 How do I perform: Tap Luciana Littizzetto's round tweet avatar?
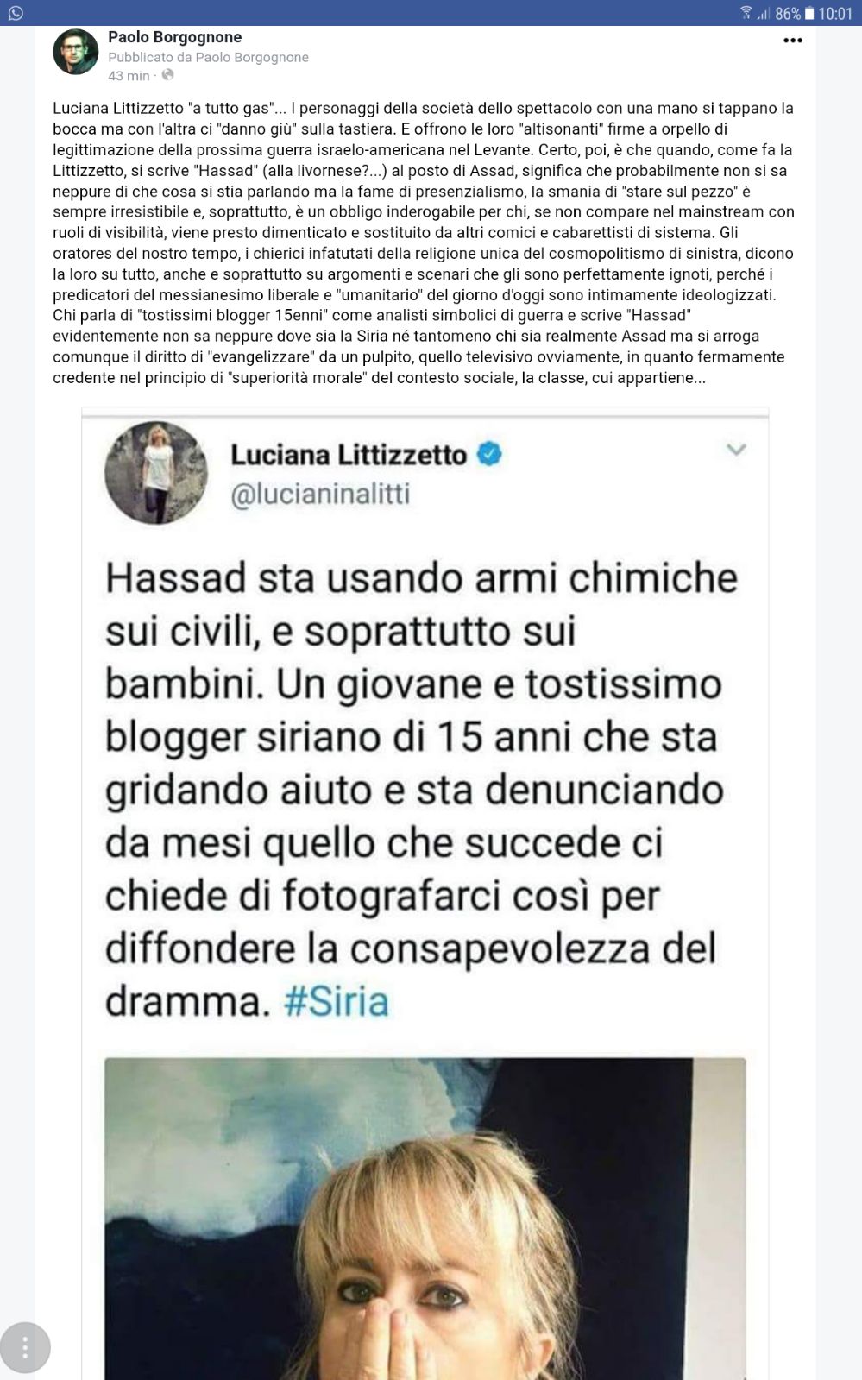156,473
